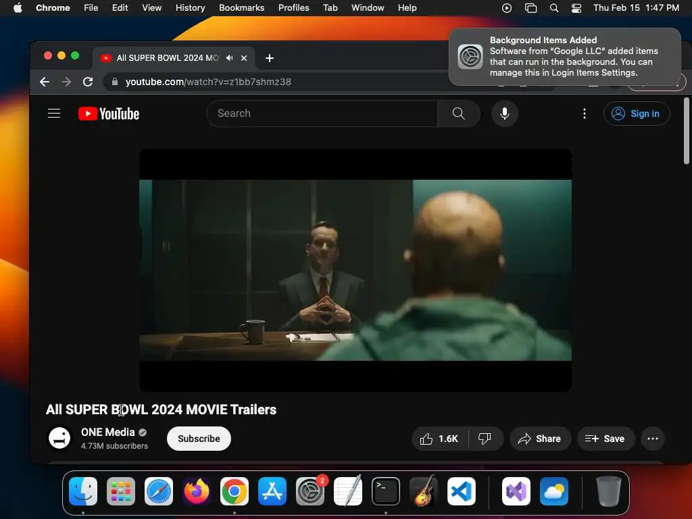Close the All SUPER BOWL 2024 tab
692x519 pixels.
(x=243, y=58)
